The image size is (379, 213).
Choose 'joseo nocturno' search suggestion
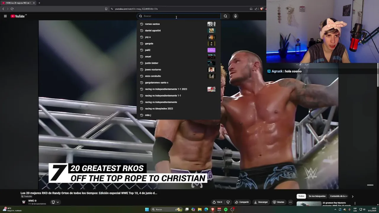click(x=179, y=70)
